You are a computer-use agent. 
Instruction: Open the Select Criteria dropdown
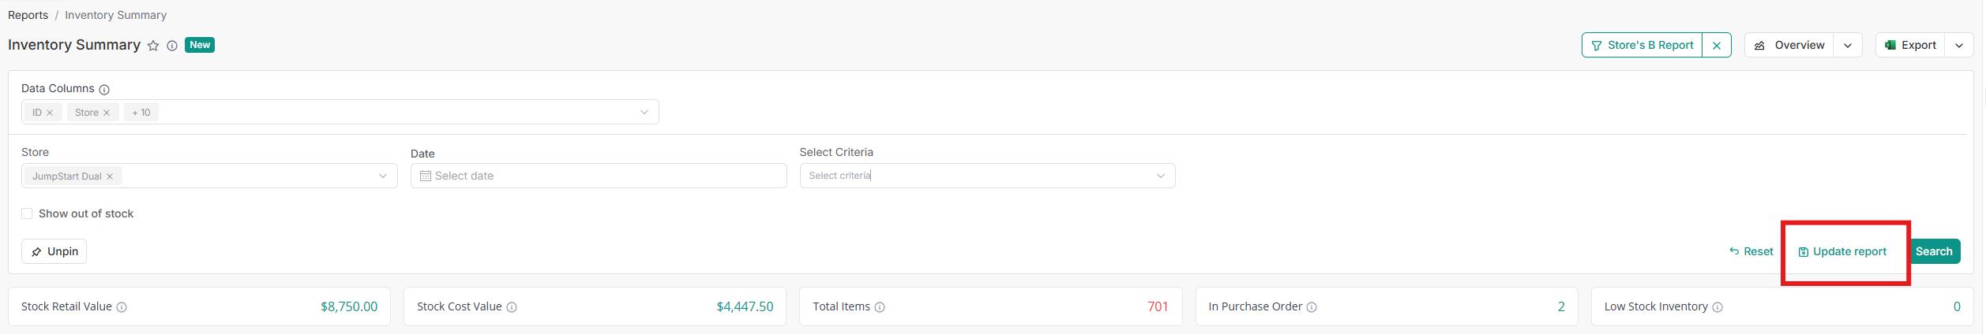click(1160, 176)
